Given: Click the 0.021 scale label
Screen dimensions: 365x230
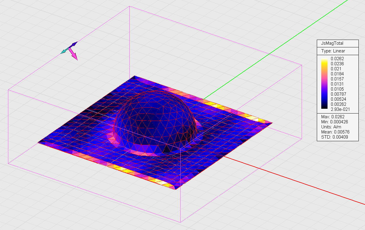Looking at the screenshot, I should pyautogui.click(x=336, y=69).
